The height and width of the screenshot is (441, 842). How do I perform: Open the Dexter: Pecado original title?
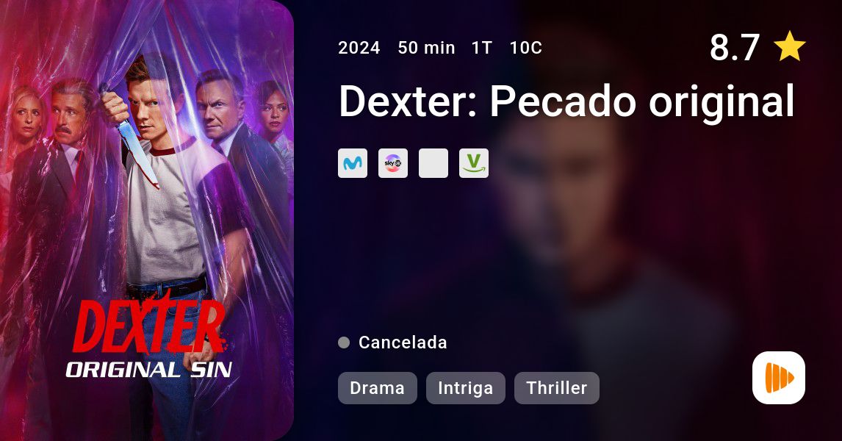566,101
